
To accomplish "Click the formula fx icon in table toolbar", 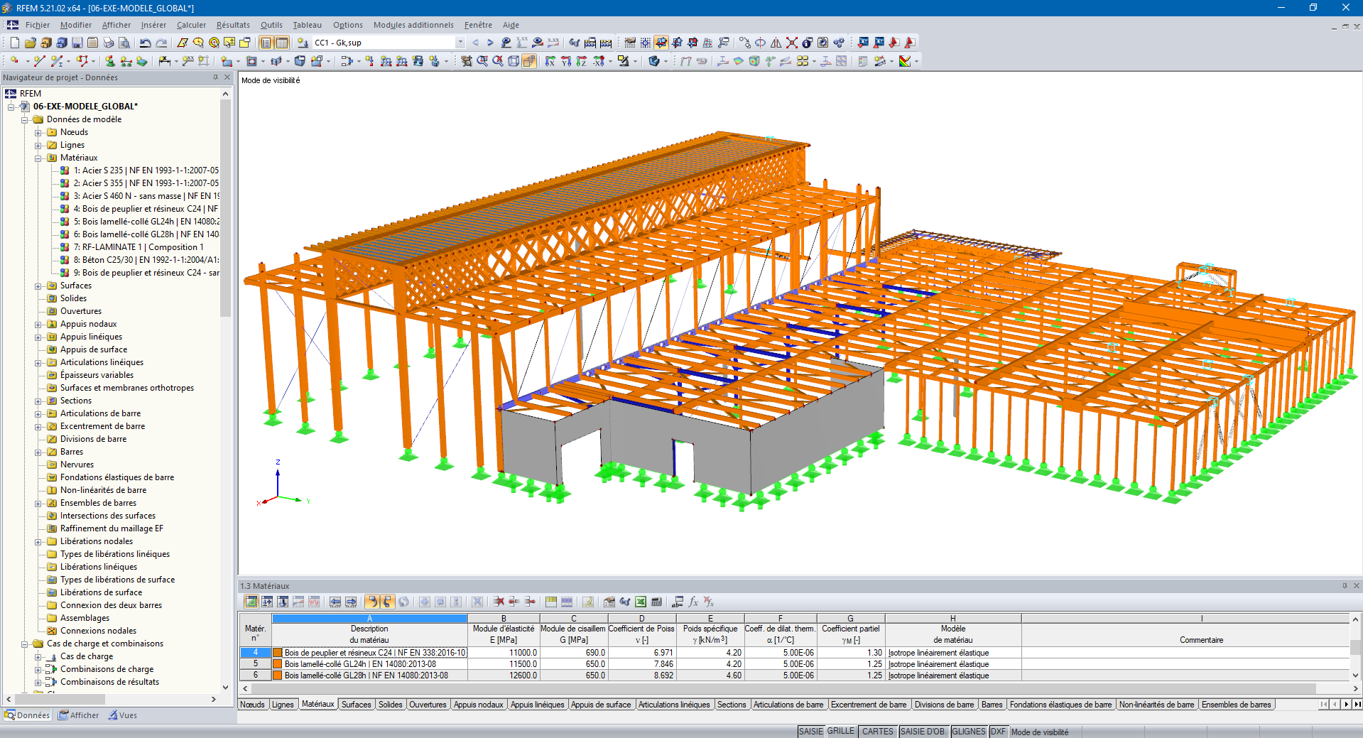I will 693,602.
